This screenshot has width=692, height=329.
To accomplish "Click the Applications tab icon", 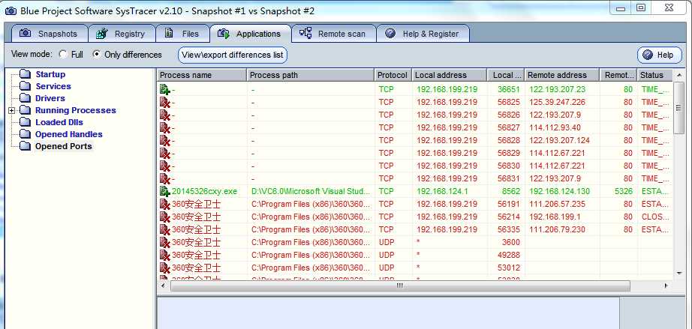I will 224,34.
